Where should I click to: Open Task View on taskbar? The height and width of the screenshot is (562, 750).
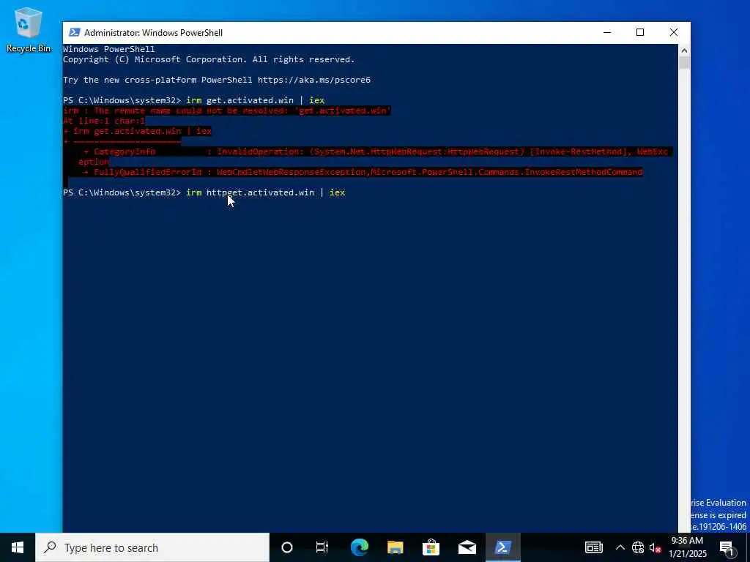[322, 547]
